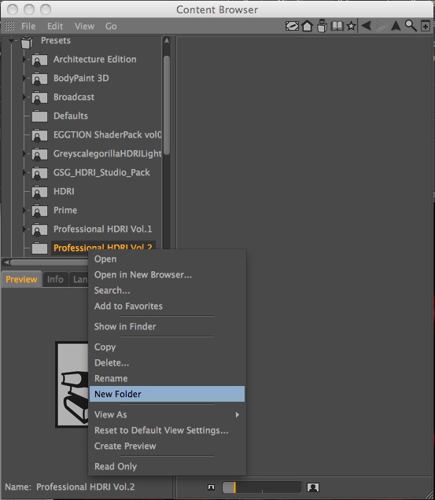
Task: Expand the GSG_HDRI_Studio_Pack folder
Action: pos(24,172)
